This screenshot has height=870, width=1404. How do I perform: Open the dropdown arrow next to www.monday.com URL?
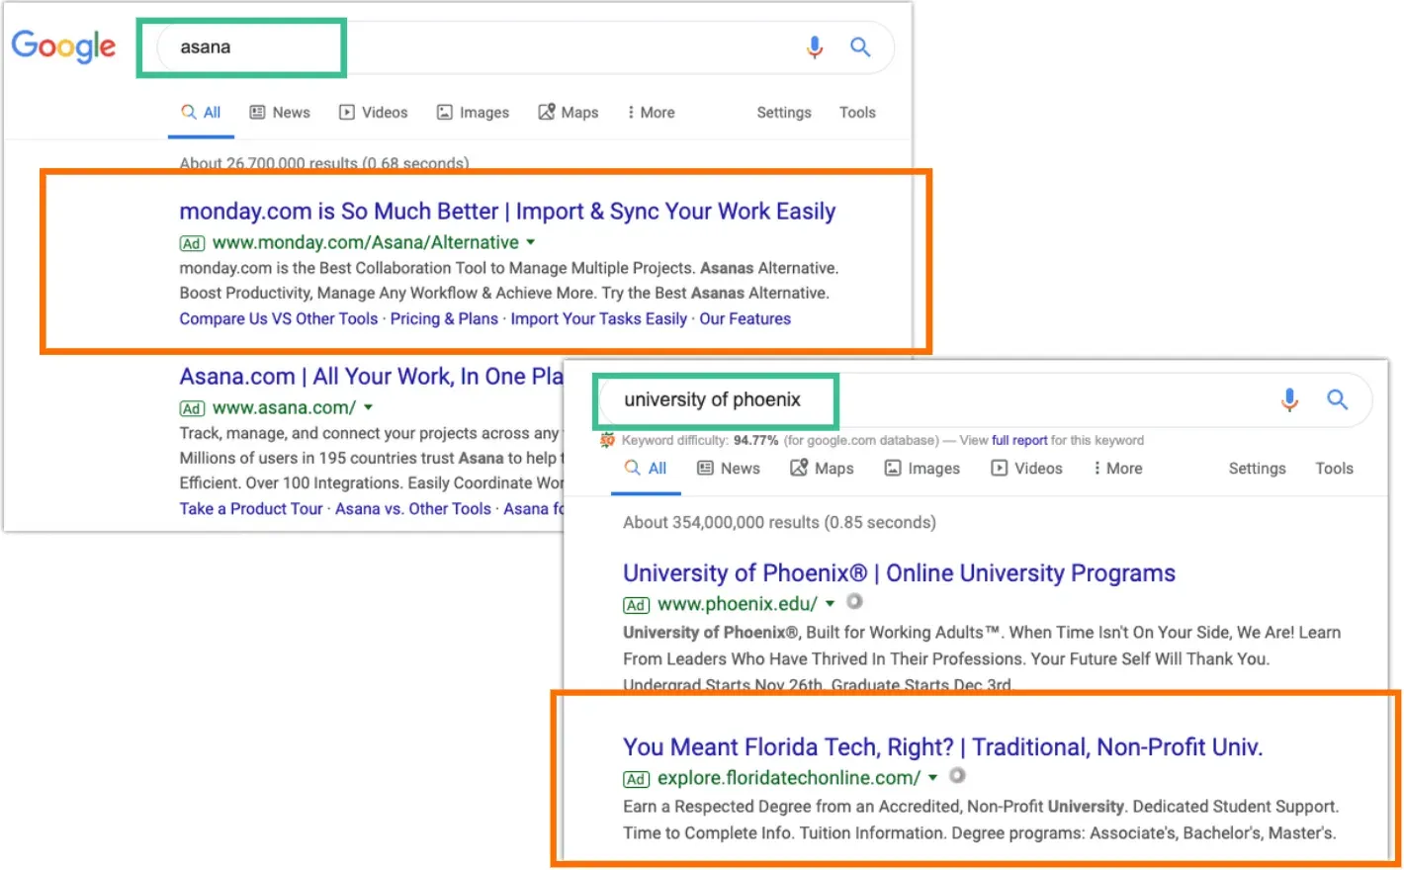[x=531, y=242]
